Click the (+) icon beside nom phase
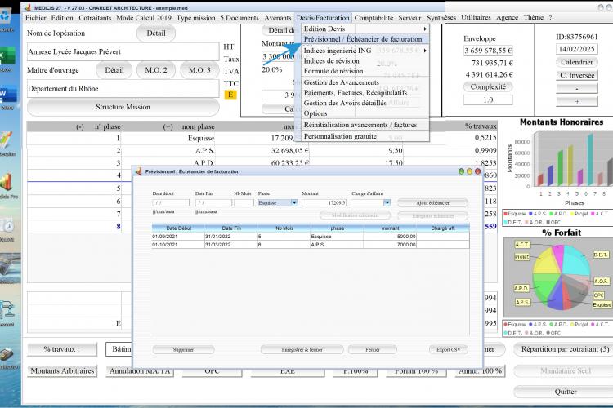 [x=168, y=126]
